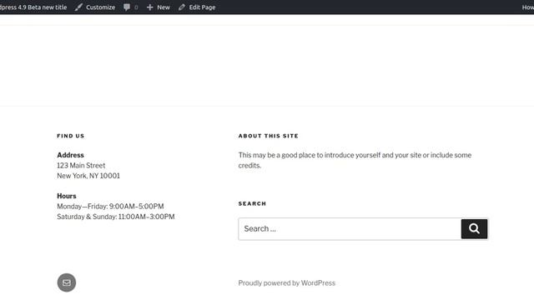Click the Saturday & Sunday hours line
Image resolution: width=534 pixels, height=300 pixels.
116,217
